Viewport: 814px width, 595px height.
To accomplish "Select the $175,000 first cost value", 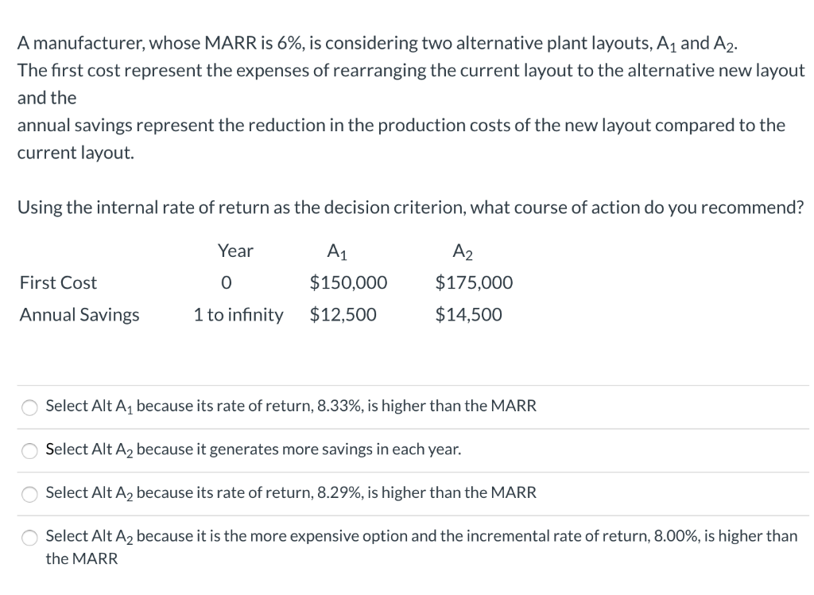I will pos(474,282).
